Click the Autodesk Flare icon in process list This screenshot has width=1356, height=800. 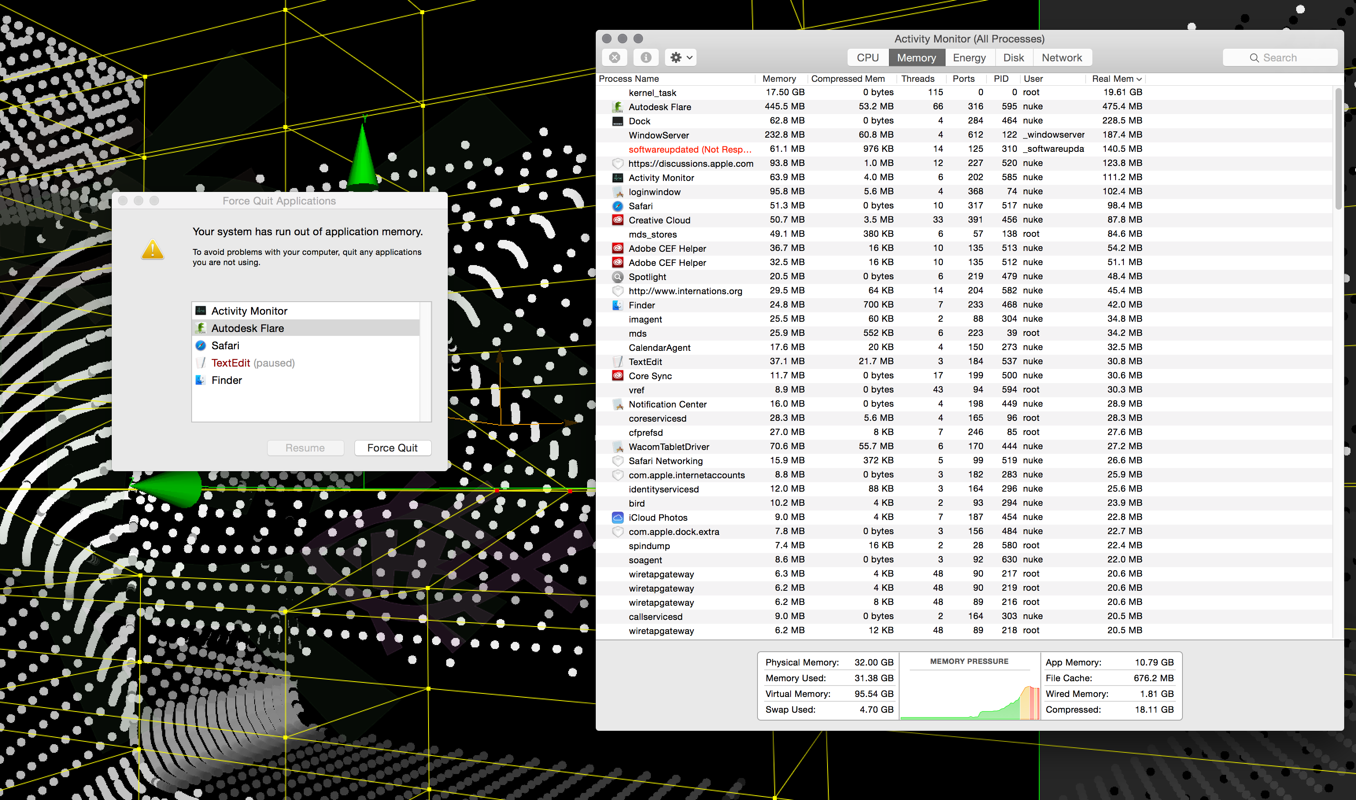[618, 107]
